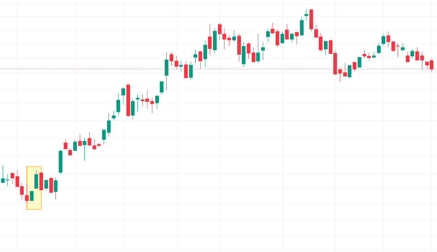The image size is (437, 252).
Task: Select the tall green breakout candle right of yellow box
Action: [60, 161]
